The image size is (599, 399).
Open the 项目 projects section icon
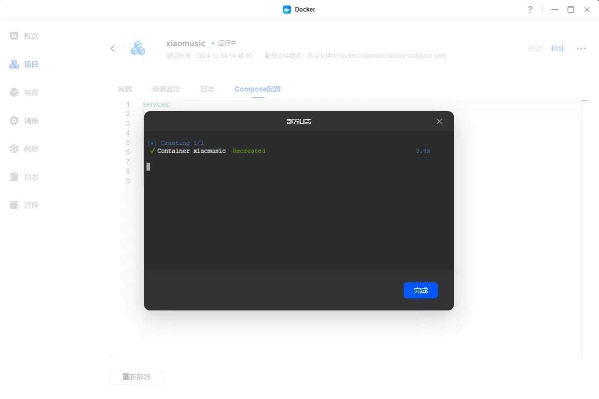(15, 64)
